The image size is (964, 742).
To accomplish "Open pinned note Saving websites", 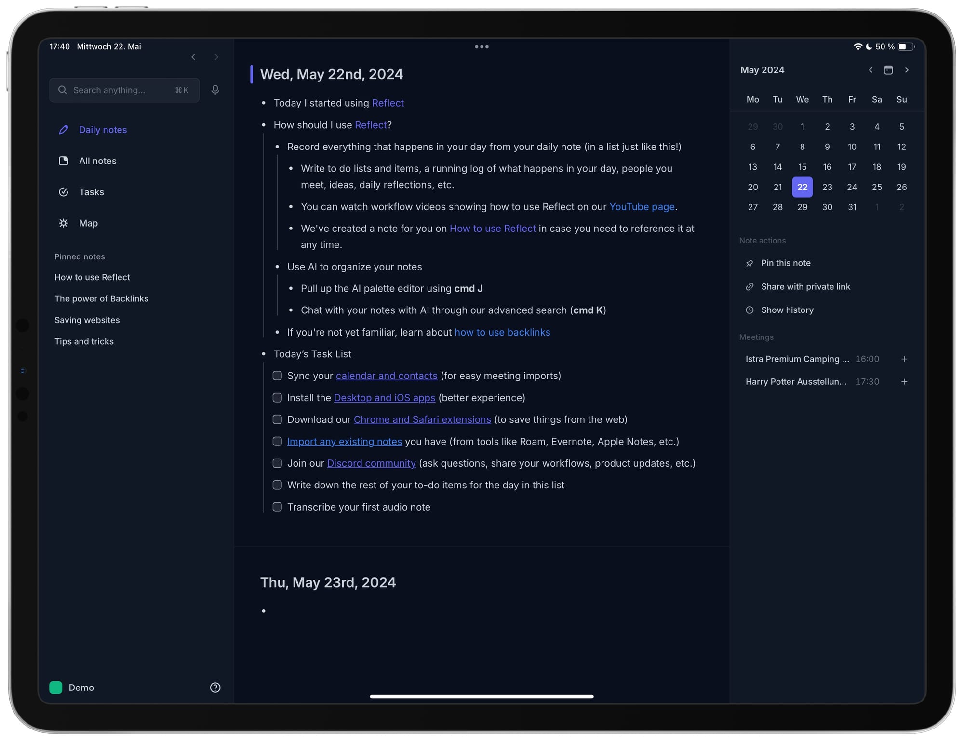I will [x=87, y=320].
